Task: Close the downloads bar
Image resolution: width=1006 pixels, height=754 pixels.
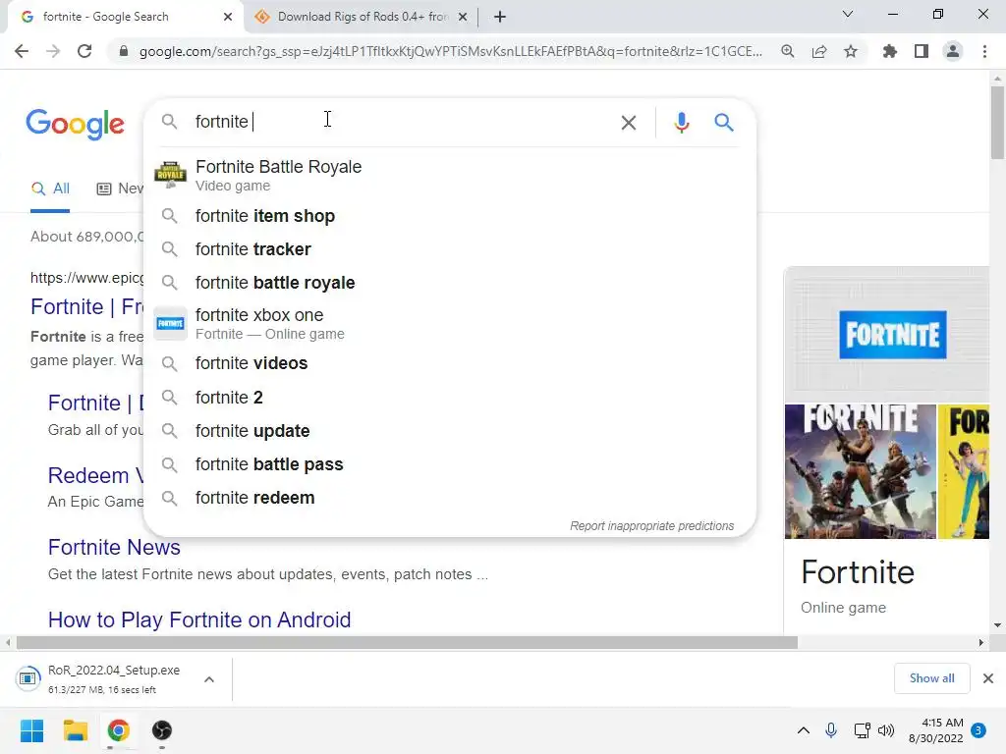Action: [x=988, y=678]
